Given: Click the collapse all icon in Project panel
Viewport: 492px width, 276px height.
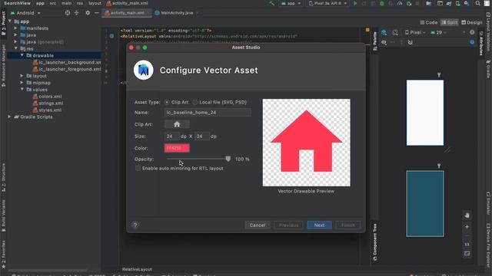Looking at the screenshot, I should 77,13.
